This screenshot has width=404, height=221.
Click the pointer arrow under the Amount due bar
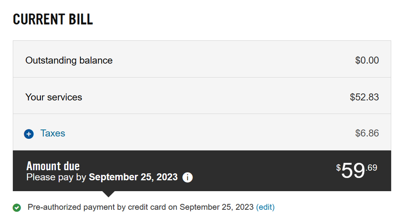(108, 194)
